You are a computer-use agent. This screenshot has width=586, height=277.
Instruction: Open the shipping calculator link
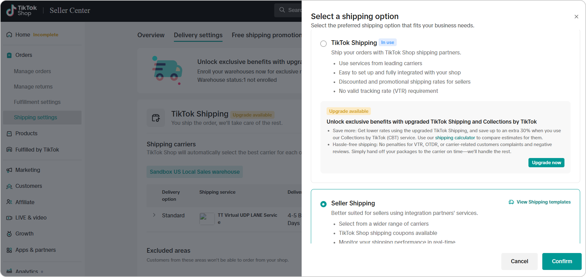tap(455, 138)
